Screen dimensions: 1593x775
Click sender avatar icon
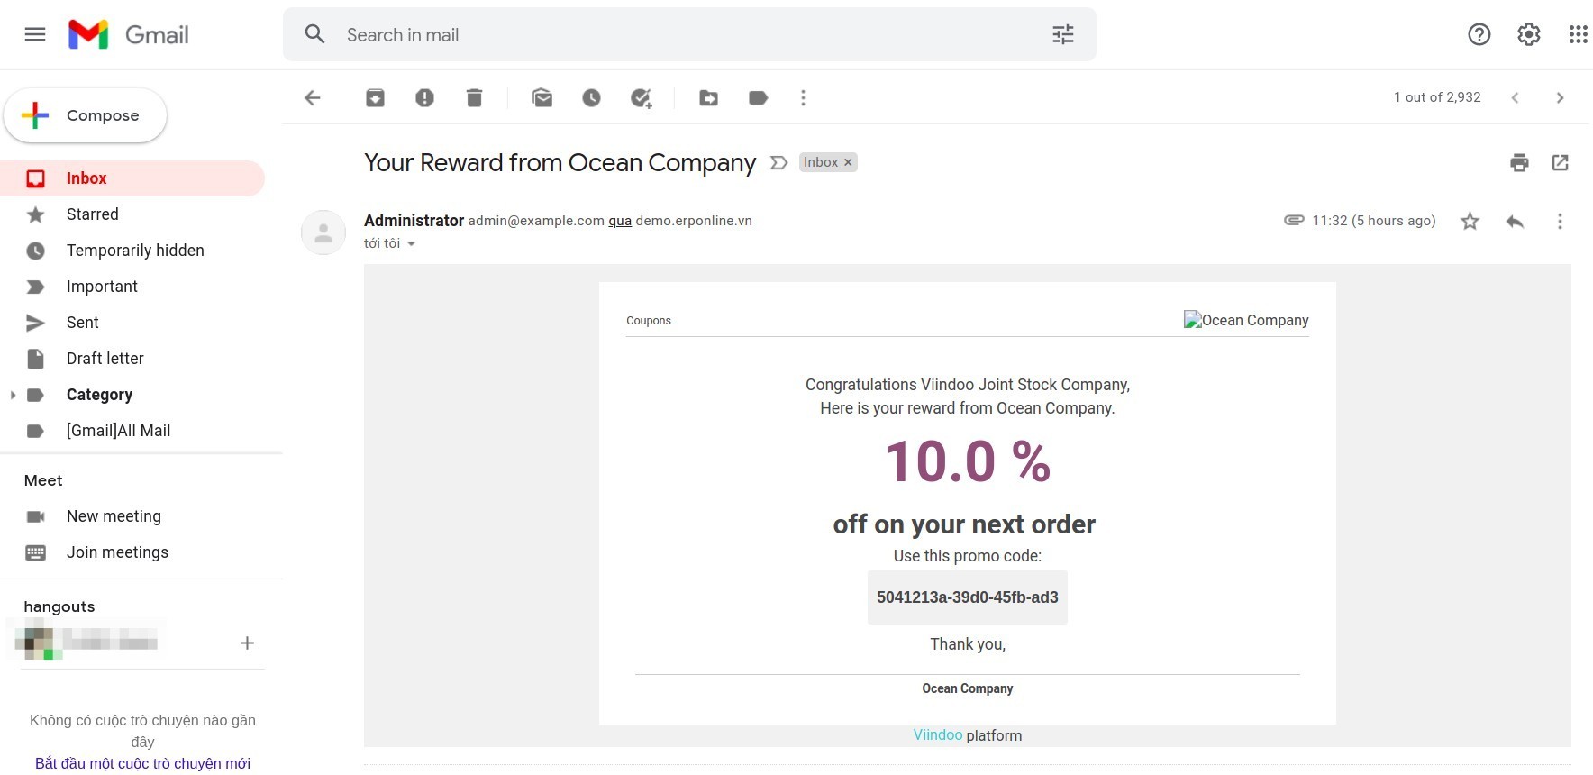tap(323, 232)
